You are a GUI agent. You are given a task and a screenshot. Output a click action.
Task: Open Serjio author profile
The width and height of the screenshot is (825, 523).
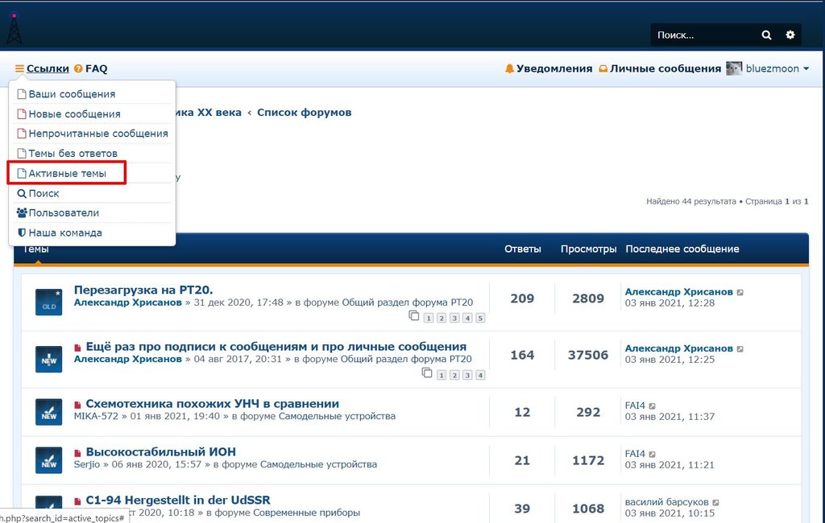tap(87, 464)
